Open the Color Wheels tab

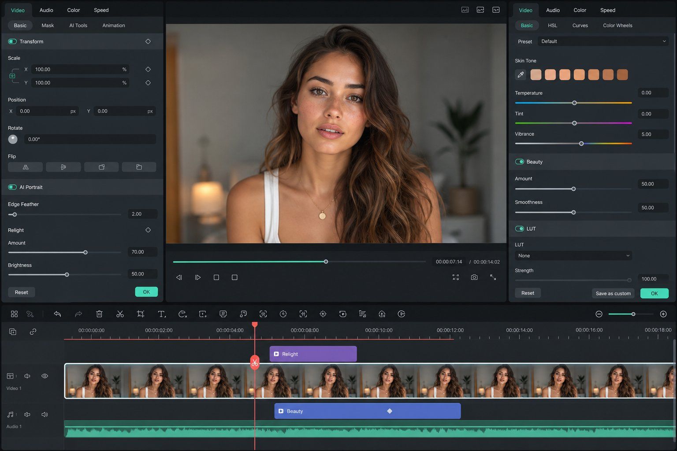coord(617,26)
